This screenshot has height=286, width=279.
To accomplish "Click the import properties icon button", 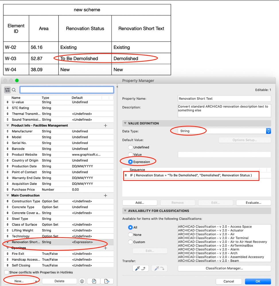I will click(94, 281).
